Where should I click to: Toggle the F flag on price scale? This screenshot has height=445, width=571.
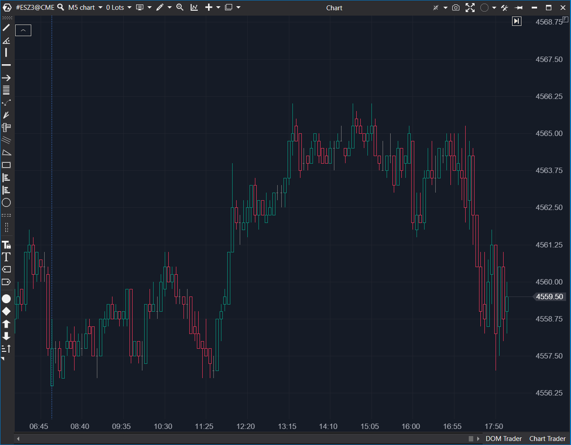tap(565, 19)
